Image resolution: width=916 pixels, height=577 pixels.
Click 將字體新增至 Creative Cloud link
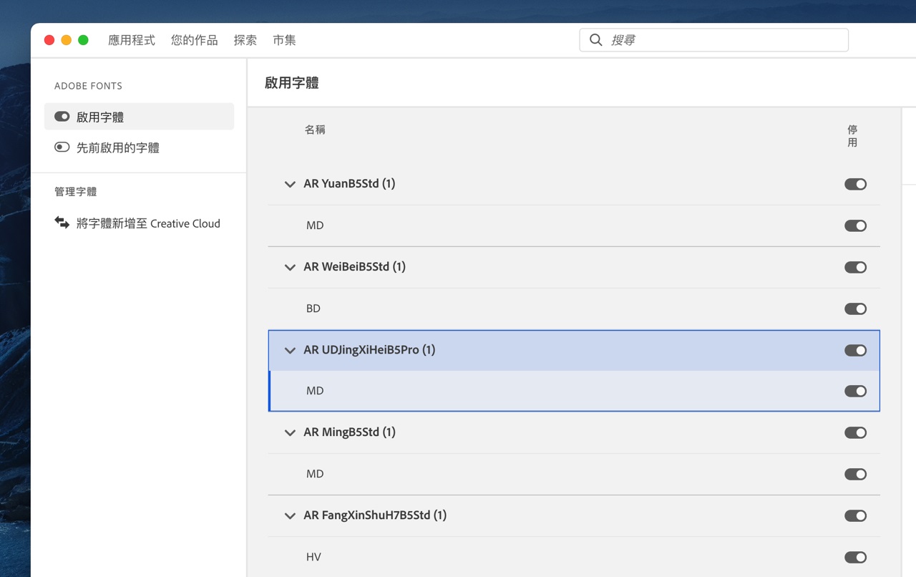tap(148, 223)
